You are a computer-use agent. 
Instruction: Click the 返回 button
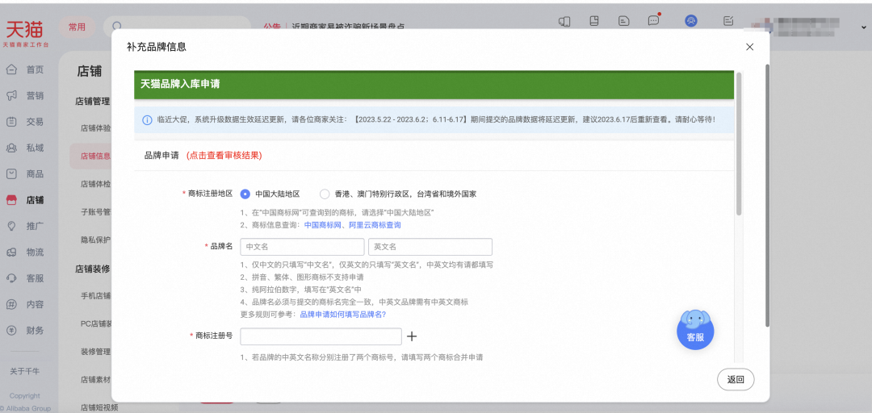pyautogui.click(x=735, y=379)
